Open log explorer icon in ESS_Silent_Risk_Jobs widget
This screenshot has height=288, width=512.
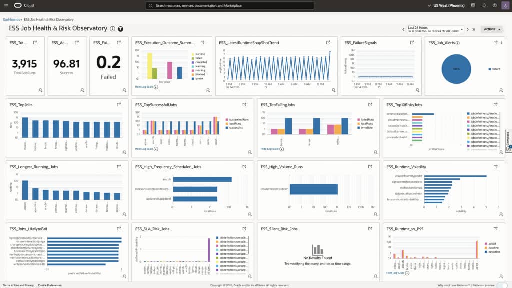click(x=376, y=276)
